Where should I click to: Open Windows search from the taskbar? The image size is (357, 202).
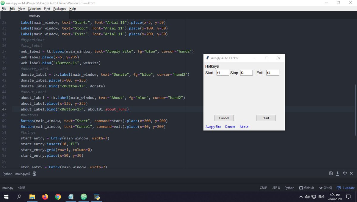point(19,197)
